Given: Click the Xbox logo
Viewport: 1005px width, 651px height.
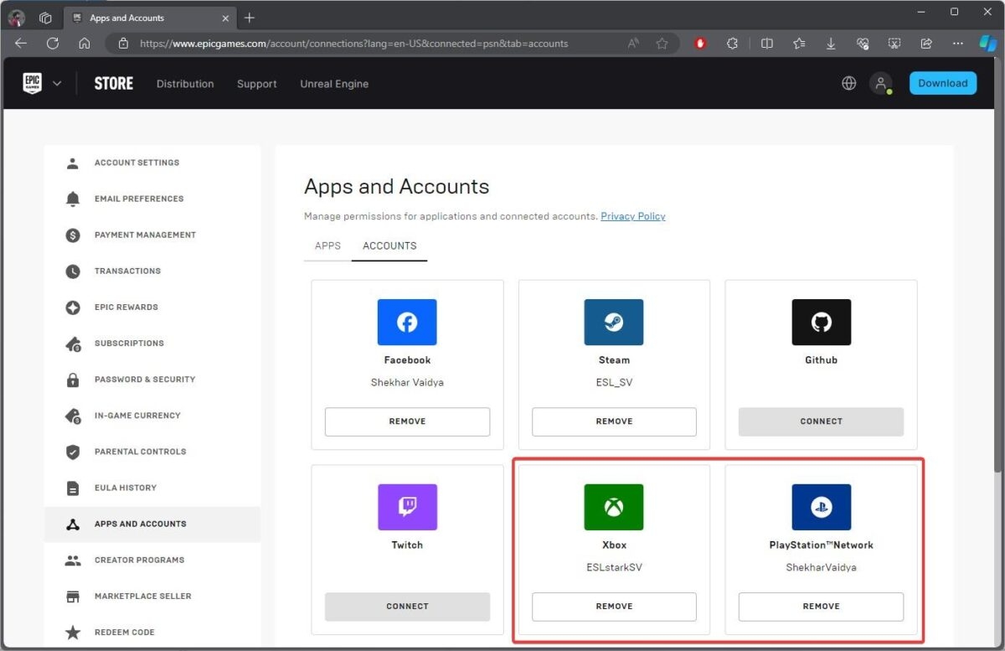Looking at the screenshot, I should 614,506.
